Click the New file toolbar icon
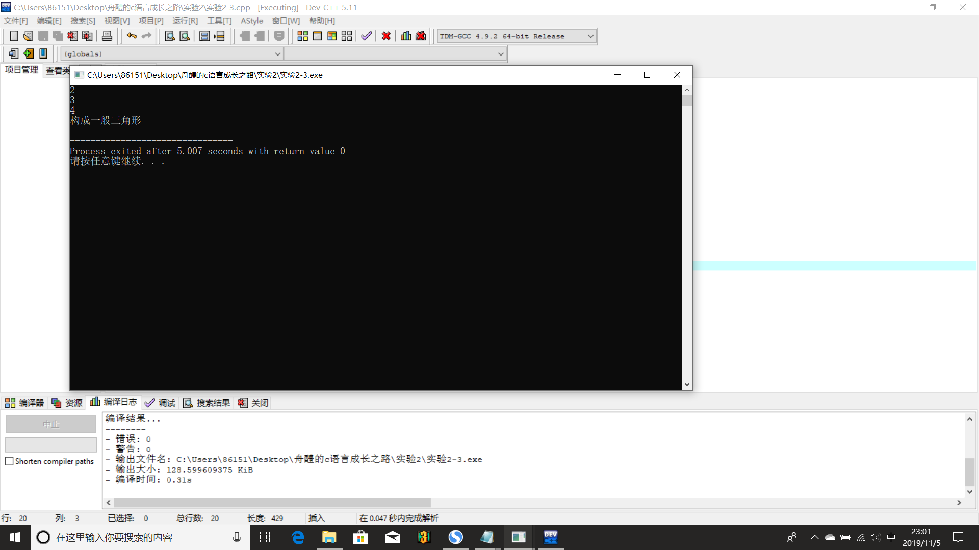This screenshot has width=979, height=550. coord(14,36)
